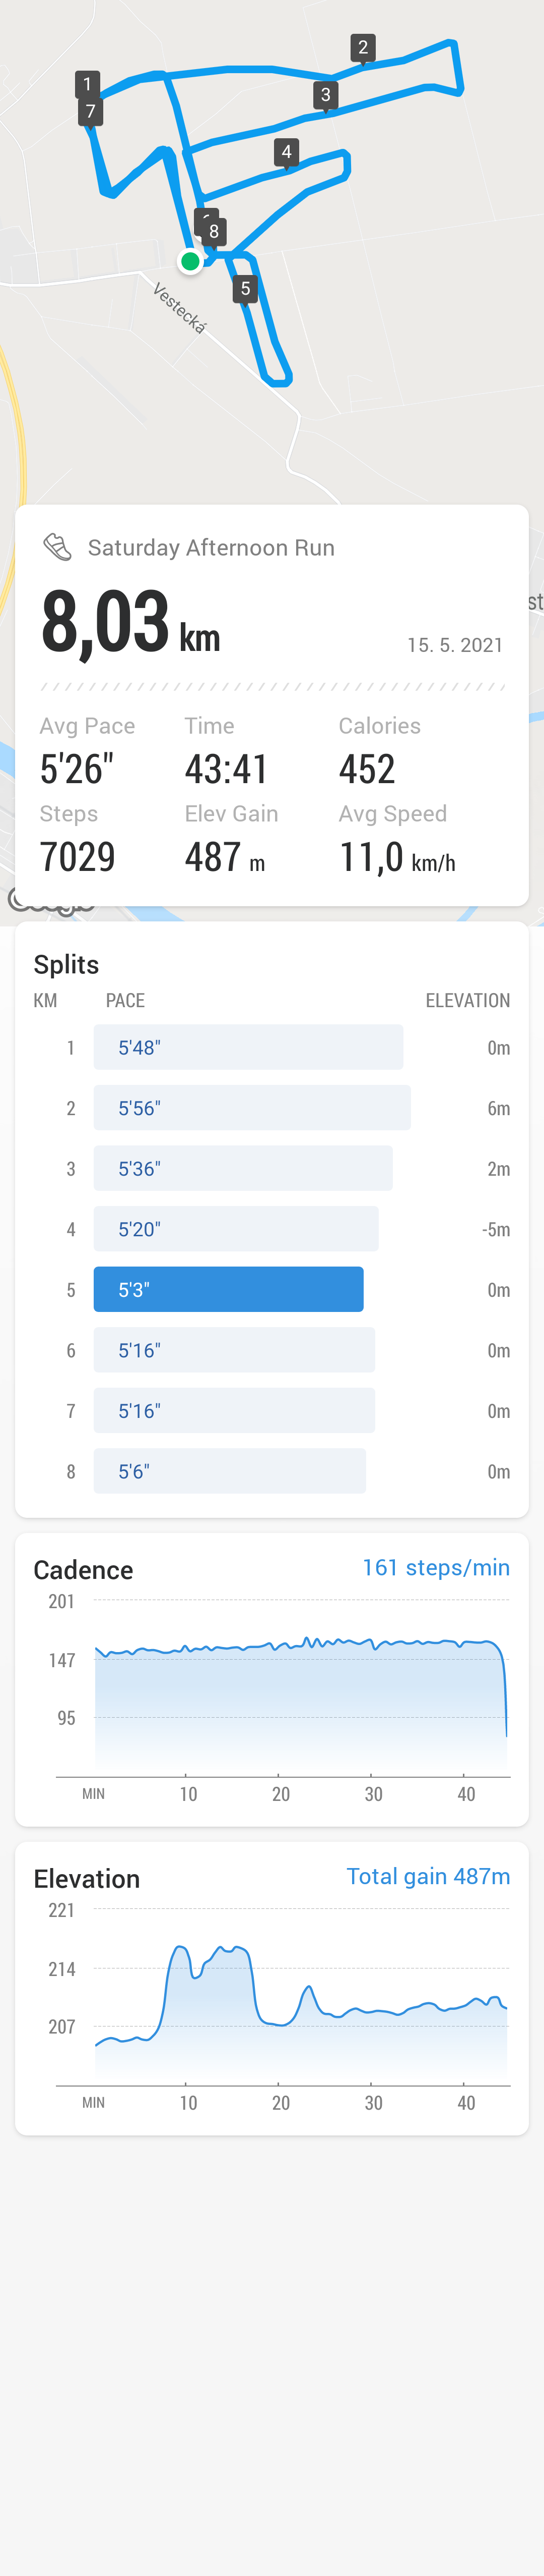The height and width of the screenshot is (2576, 544).
Task: Tap kilometer marker 4 on map
Action: pyautogui.click(x=287, y=152)
